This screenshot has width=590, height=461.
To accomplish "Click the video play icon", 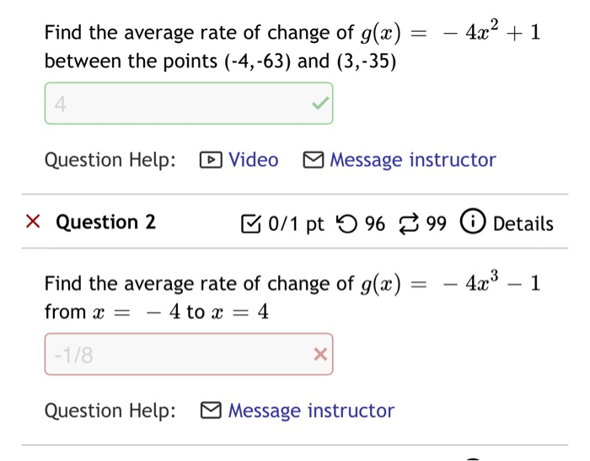I will point(210,160).
